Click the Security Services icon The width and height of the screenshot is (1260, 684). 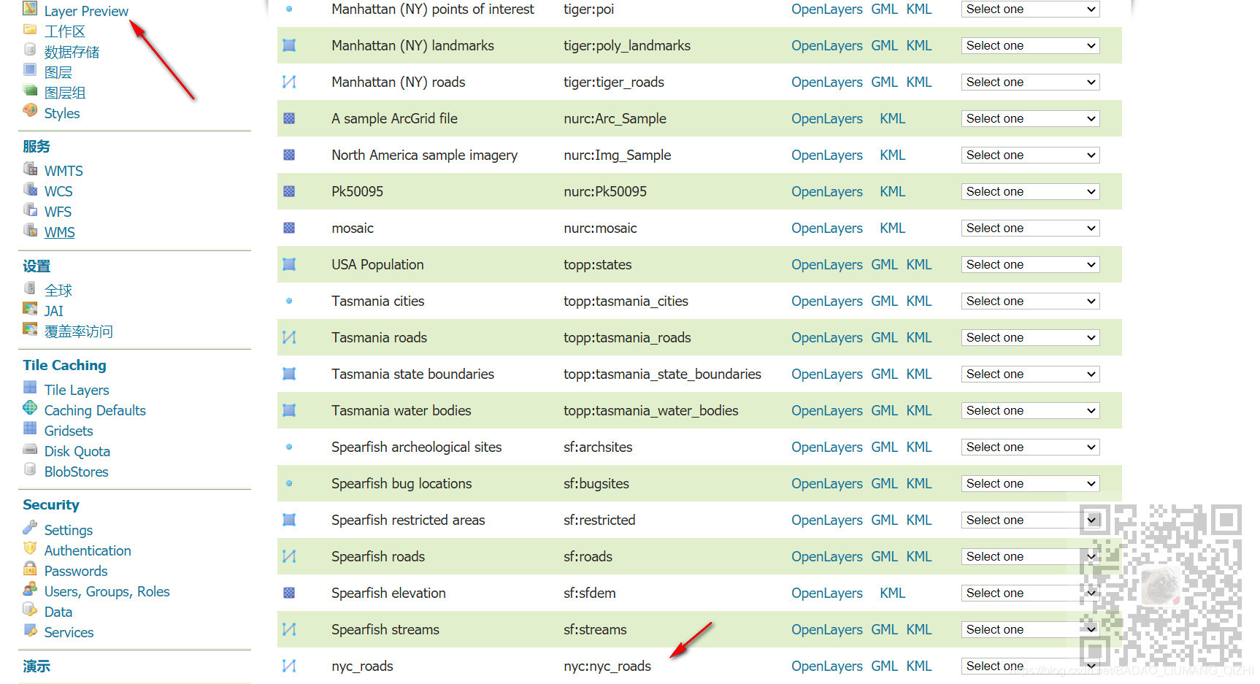pos(30,630)
